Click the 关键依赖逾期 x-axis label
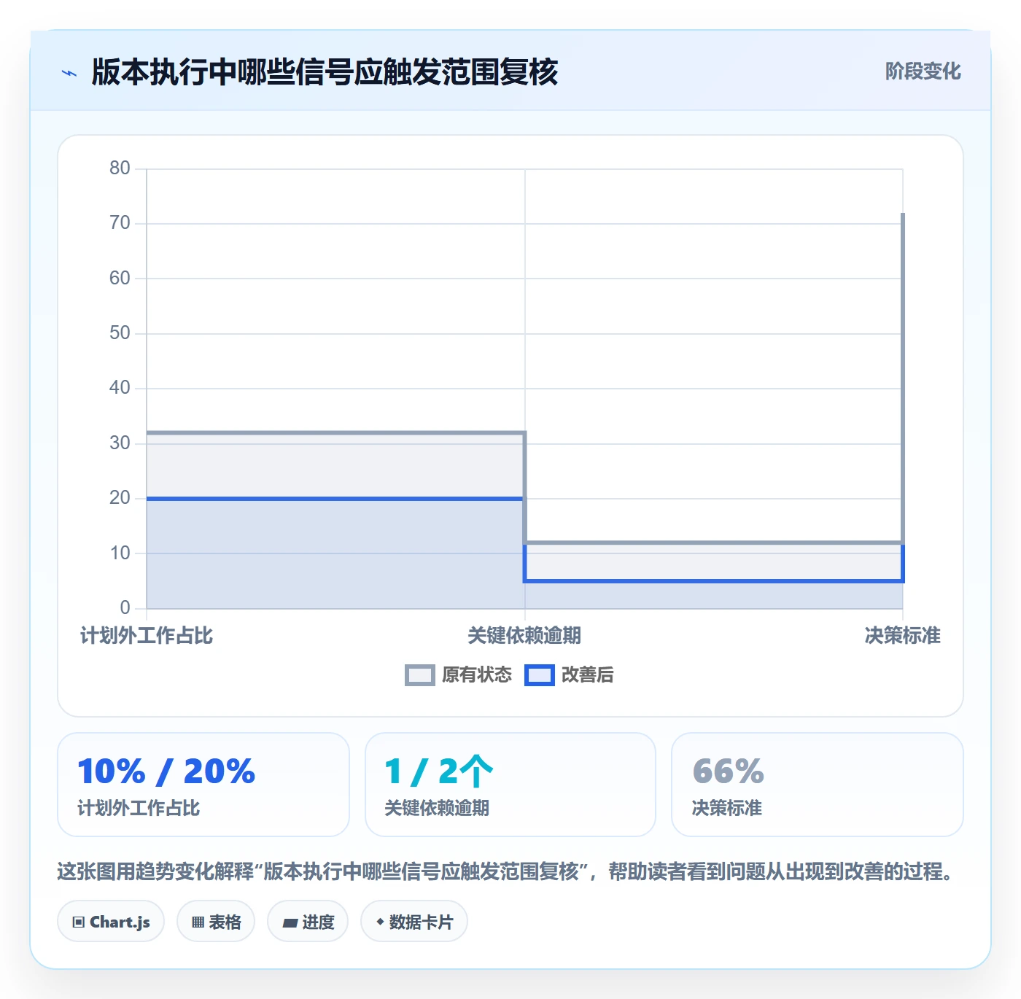Image resolution: width=1021 pixels, height=999 pixels. click(x=524, y=636)
